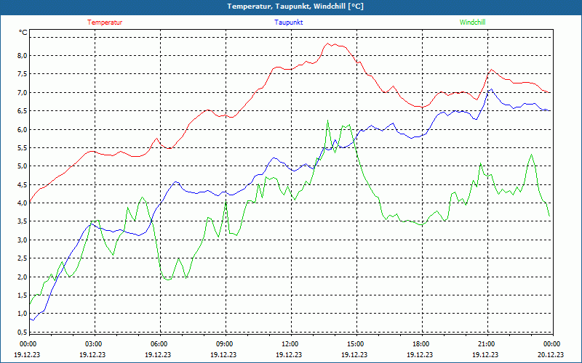Click the 20.12.23 date label
582x363 pixels.
pos(551,354)
